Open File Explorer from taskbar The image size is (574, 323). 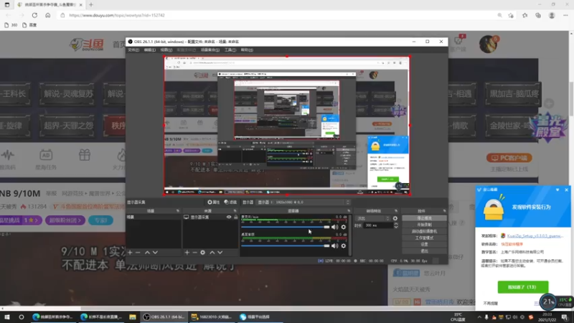[x=133, y=317]
